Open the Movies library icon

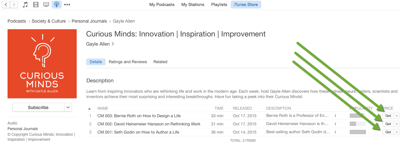pos(36,5)
